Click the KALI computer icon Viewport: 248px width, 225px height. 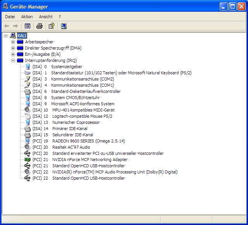tap(13, 36)
